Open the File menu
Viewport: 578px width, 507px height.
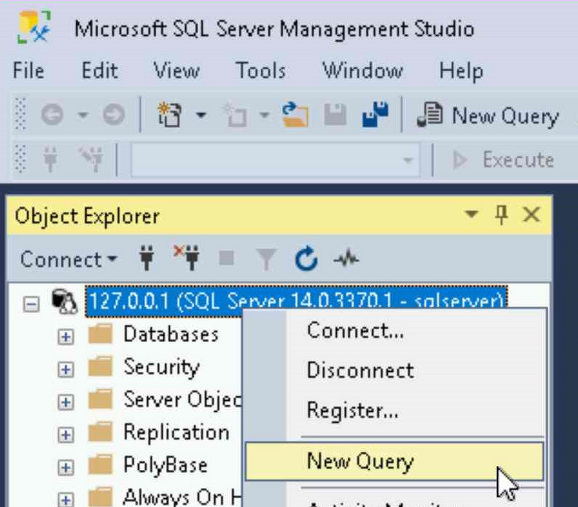[x=28, y=70]
